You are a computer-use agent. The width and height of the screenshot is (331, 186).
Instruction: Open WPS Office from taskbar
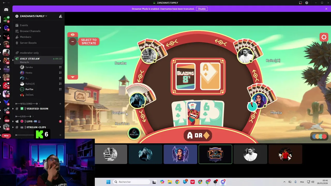[x=192, y=182]
